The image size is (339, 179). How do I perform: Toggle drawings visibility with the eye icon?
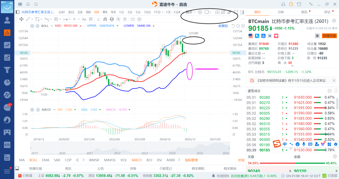point(118,19)
